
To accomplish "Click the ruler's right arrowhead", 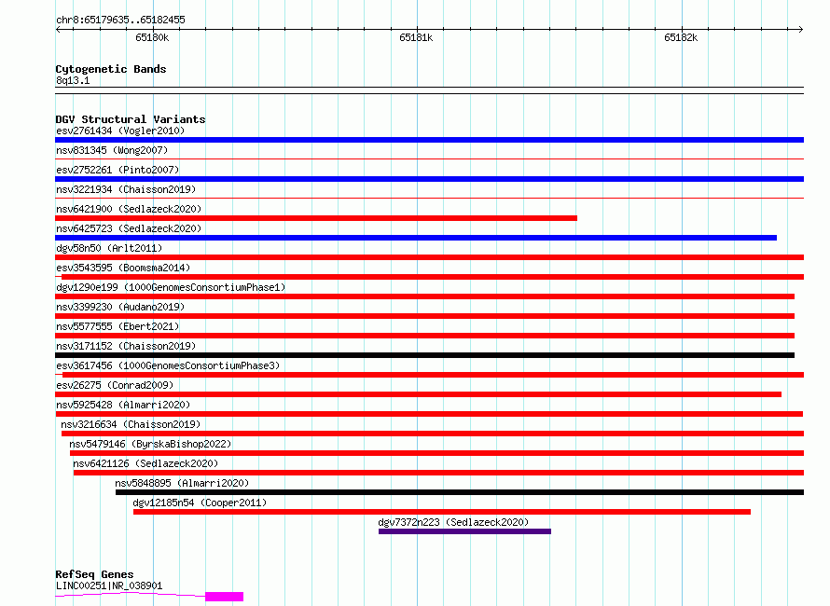I will (x=801, y=29).
